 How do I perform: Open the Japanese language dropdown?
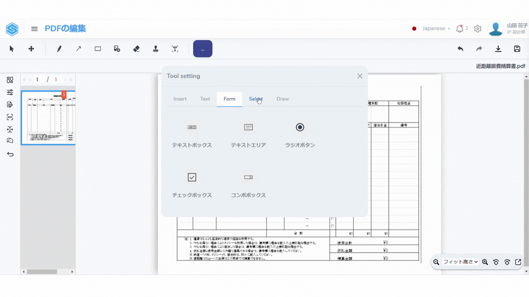(436, 29)
